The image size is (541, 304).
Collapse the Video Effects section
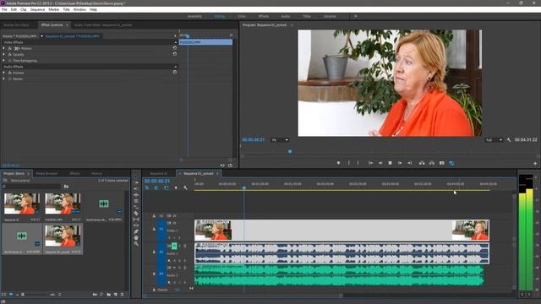point(175,42)
